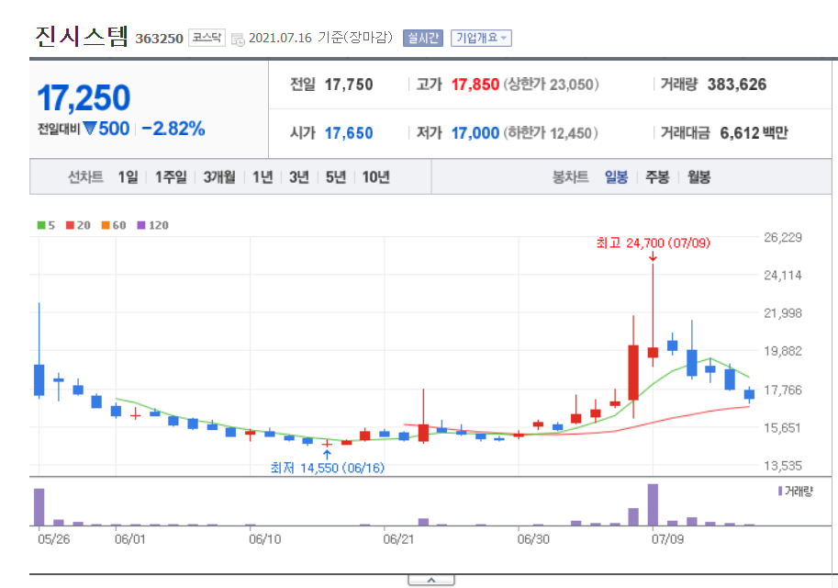Select the 1년 line chart tab

[x=263, y=177]
